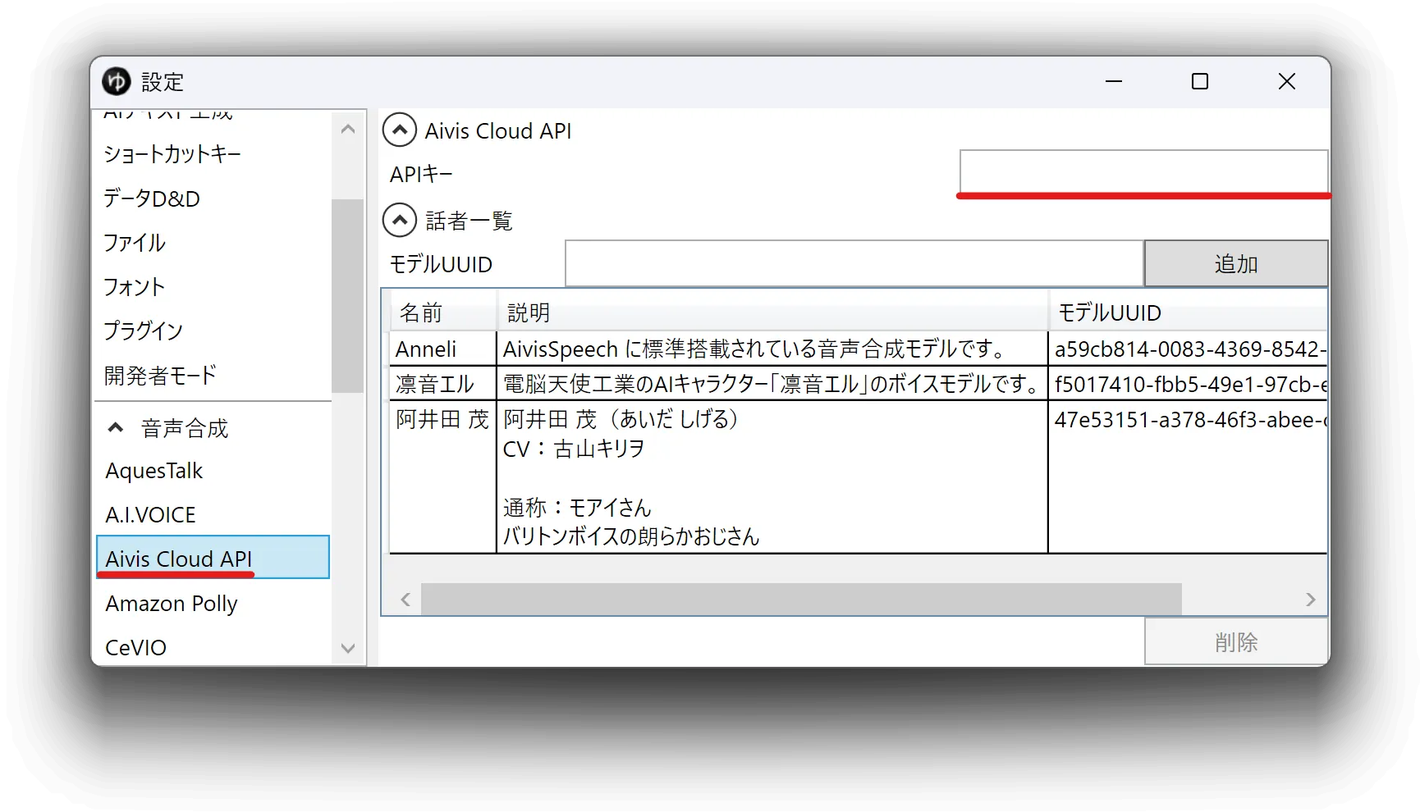1420x812 pixels.
Task: Close the 設定 window
Action: tap(1287, 81)
